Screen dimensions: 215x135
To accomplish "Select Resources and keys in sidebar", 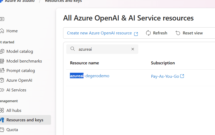I will (x=25, y=120).
